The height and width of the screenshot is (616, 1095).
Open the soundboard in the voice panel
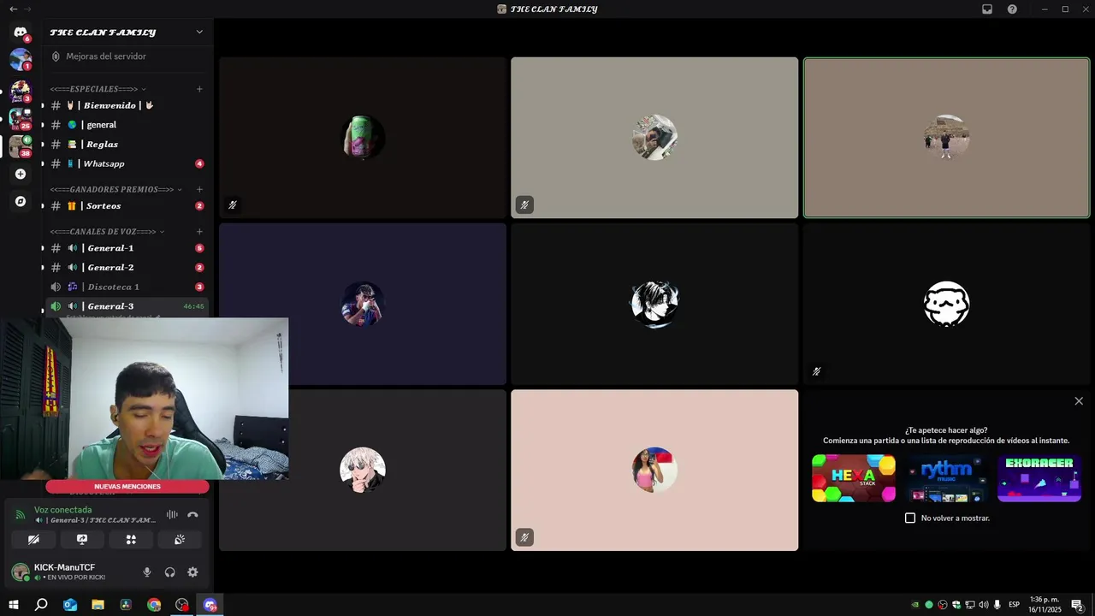180,540
